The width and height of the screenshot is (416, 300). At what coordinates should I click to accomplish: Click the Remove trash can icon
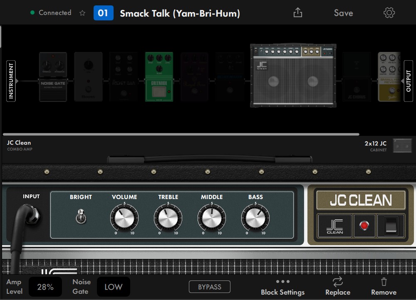coord(384,282)
